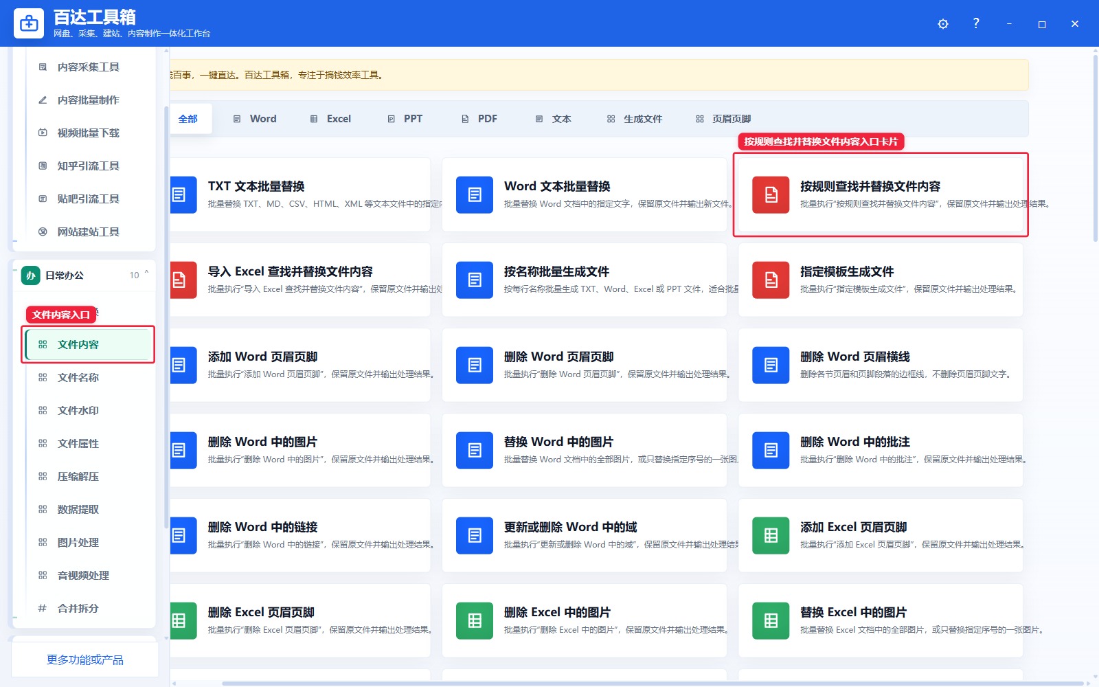Click the TXT 文本批量替换 card icon

(182, 195)
